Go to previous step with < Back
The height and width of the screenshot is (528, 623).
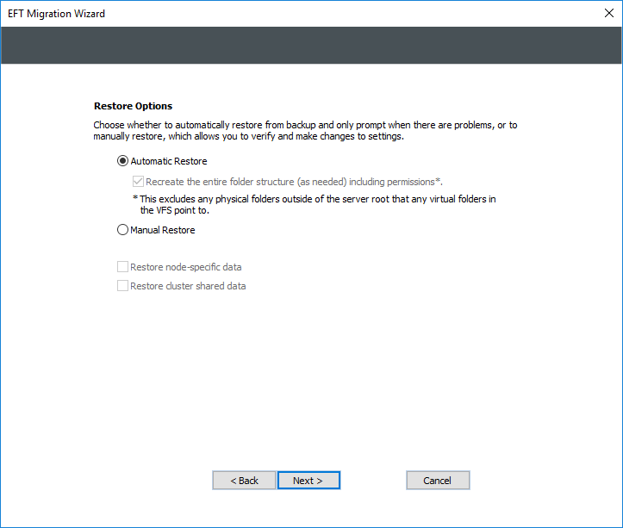coord(244,481)
